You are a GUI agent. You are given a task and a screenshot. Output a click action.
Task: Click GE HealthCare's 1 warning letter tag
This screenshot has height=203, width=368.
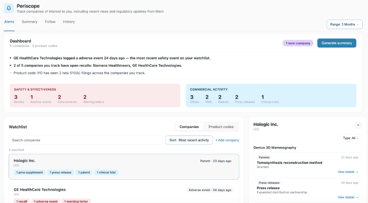click(76, 201)
